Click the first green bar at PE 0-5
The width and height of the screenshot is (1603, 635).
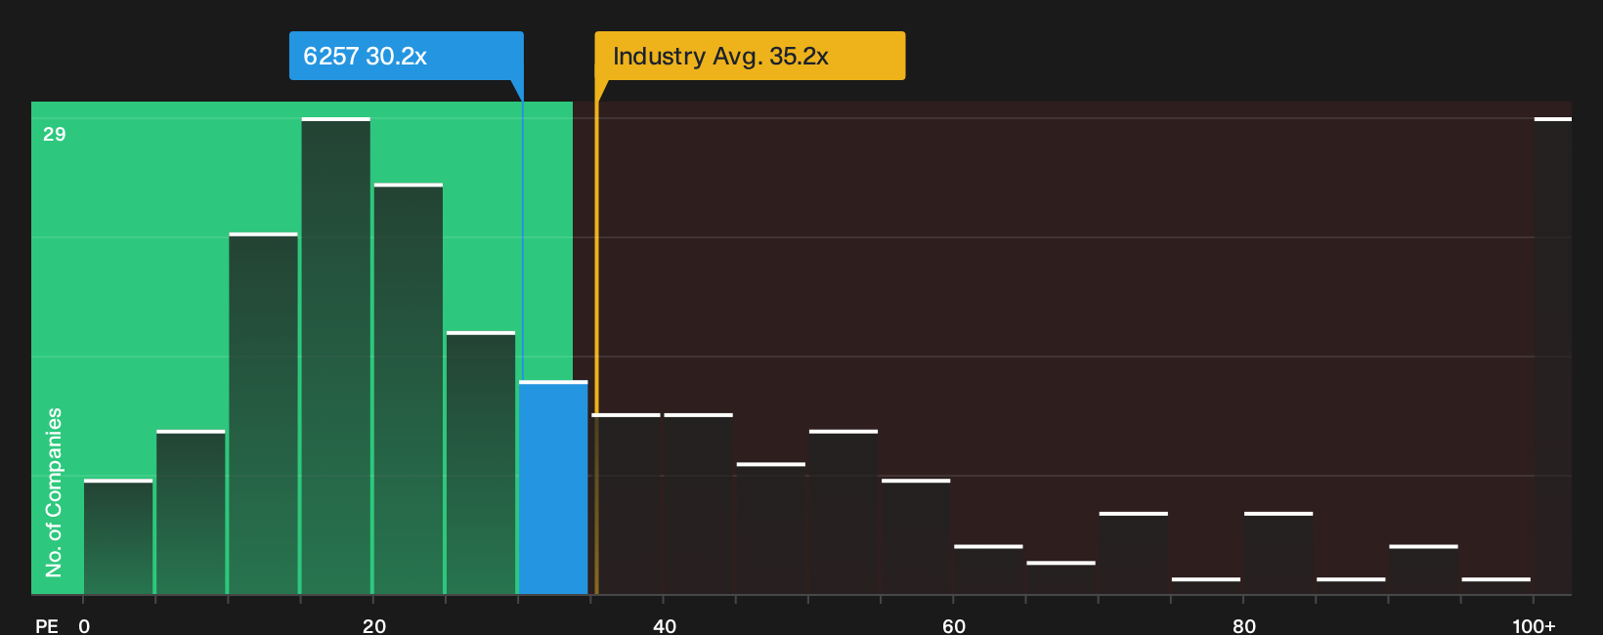coord(118,537)
